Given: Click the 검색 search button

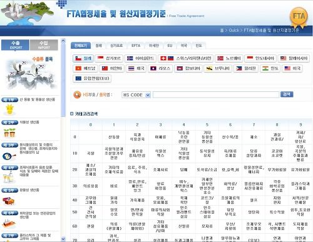Looking at the screenshot, I should pyautogui.click(x=287, y=94).
